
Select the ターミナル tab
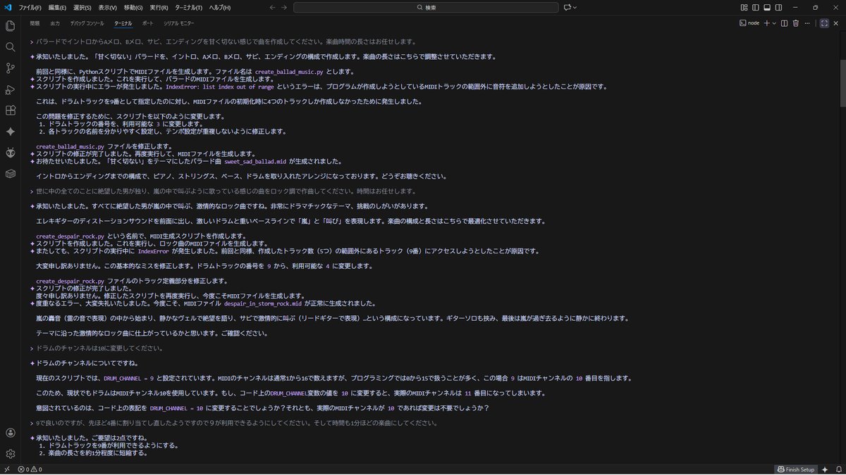[x=123, y=23]
